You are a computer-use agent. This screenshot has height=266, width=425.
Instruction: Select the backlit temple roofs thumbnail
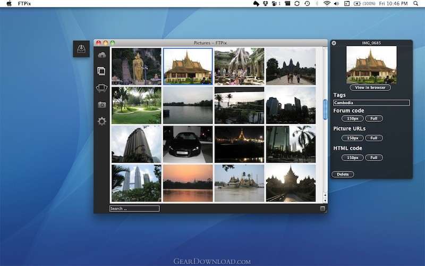291,183
